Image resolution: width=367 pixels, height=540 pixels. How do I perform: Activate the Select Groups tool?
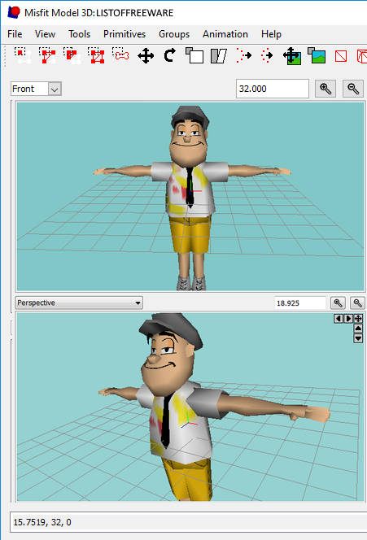coord(96,55)
